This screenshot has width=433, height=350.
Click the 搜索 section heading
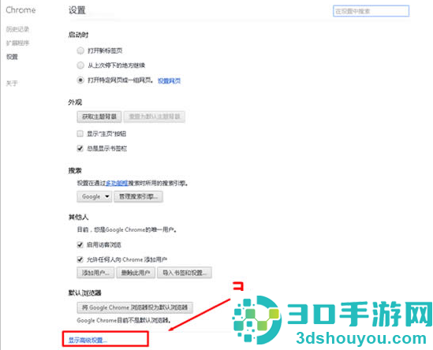(x=75, y=171)
